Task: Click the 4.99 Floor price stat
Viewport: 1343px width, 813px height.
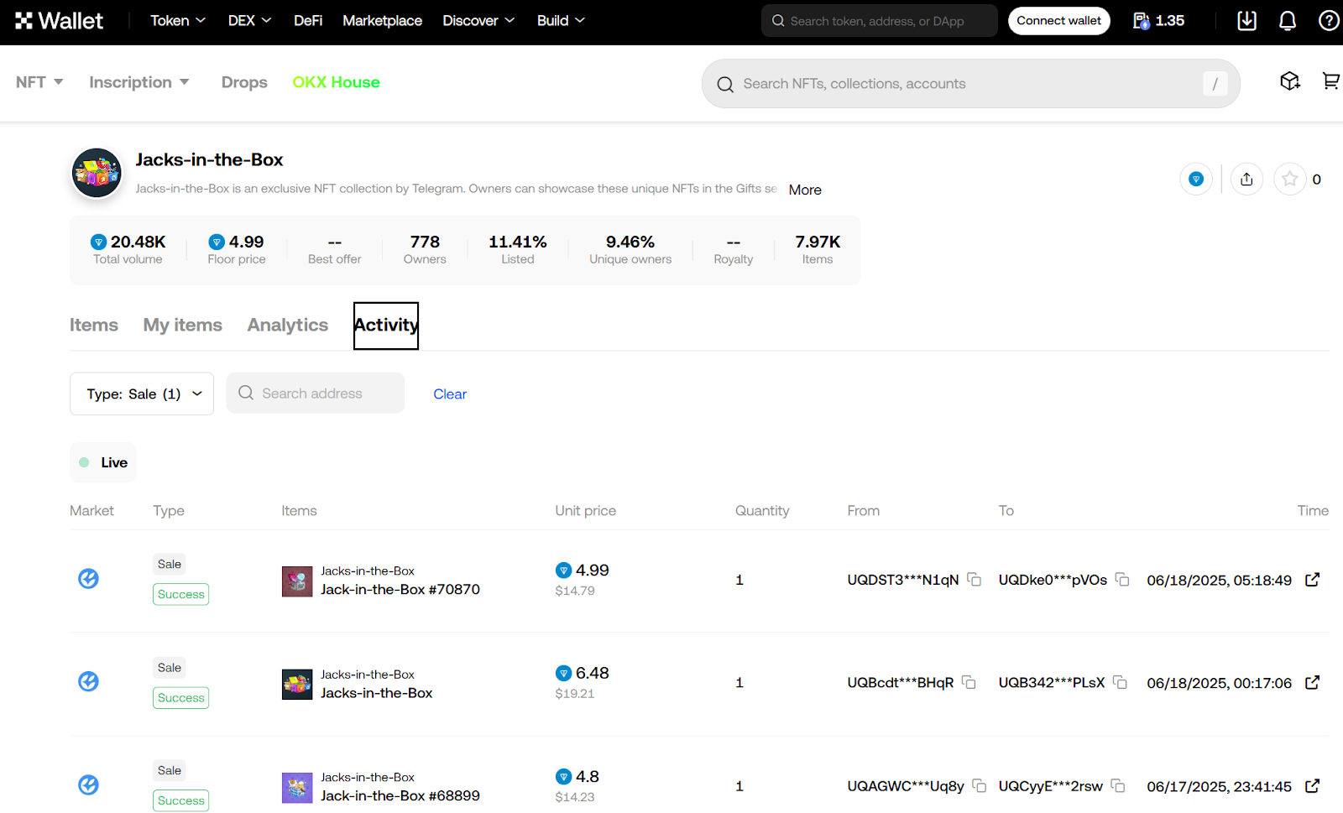Action: [x=236, y=250]
